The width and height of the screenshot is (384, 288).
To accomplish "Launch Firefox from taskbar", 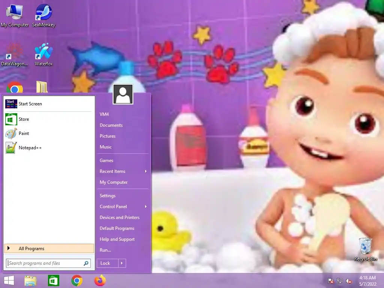I will tap(100, 280).
